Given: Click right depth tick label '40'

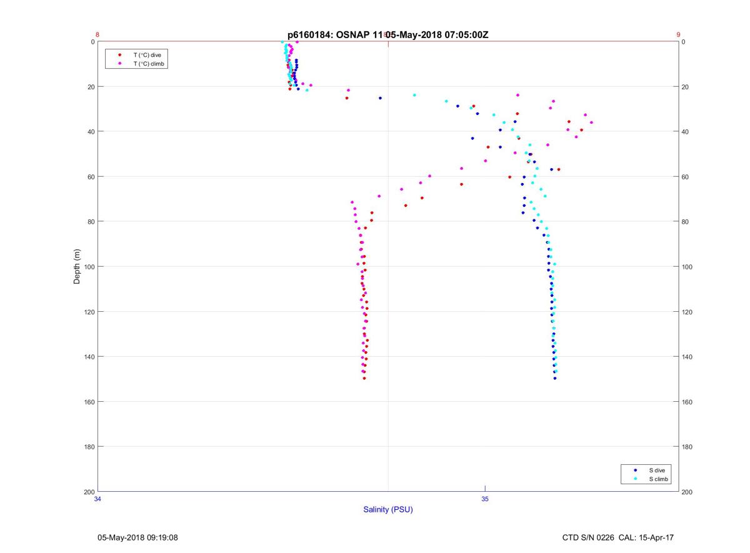Looking at the screenshot, I should coord(685,132).
